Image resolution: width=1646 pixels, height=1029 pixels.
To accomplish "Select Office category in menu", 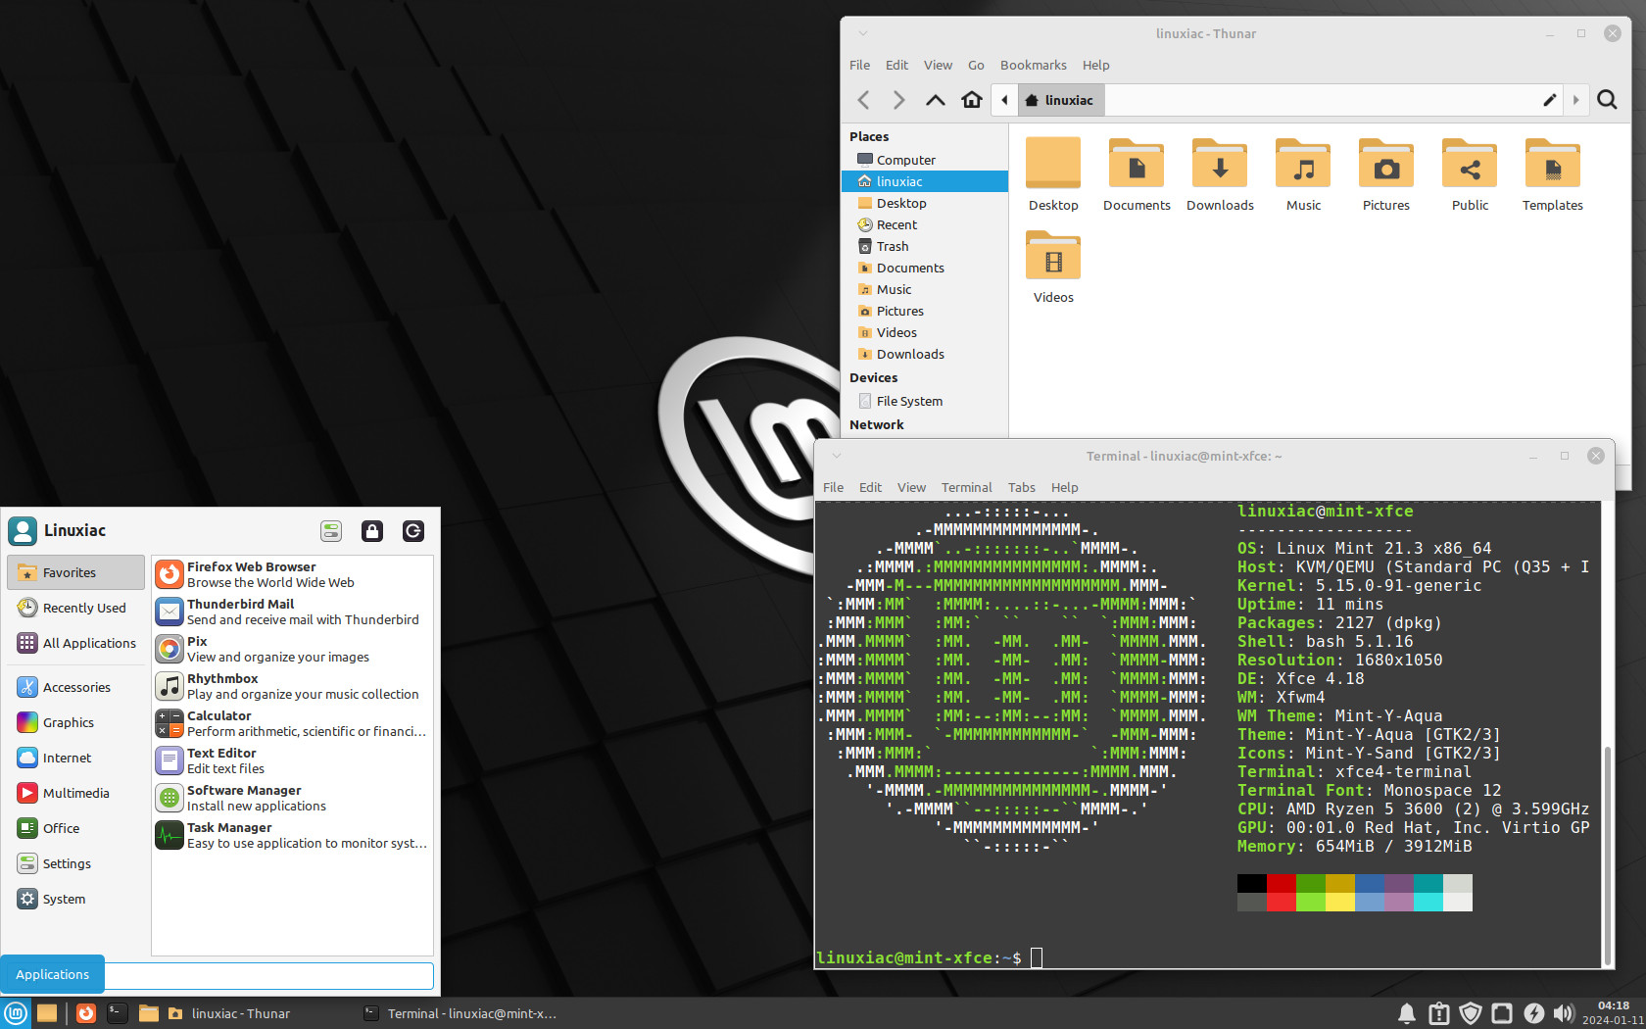I will 76,828.
